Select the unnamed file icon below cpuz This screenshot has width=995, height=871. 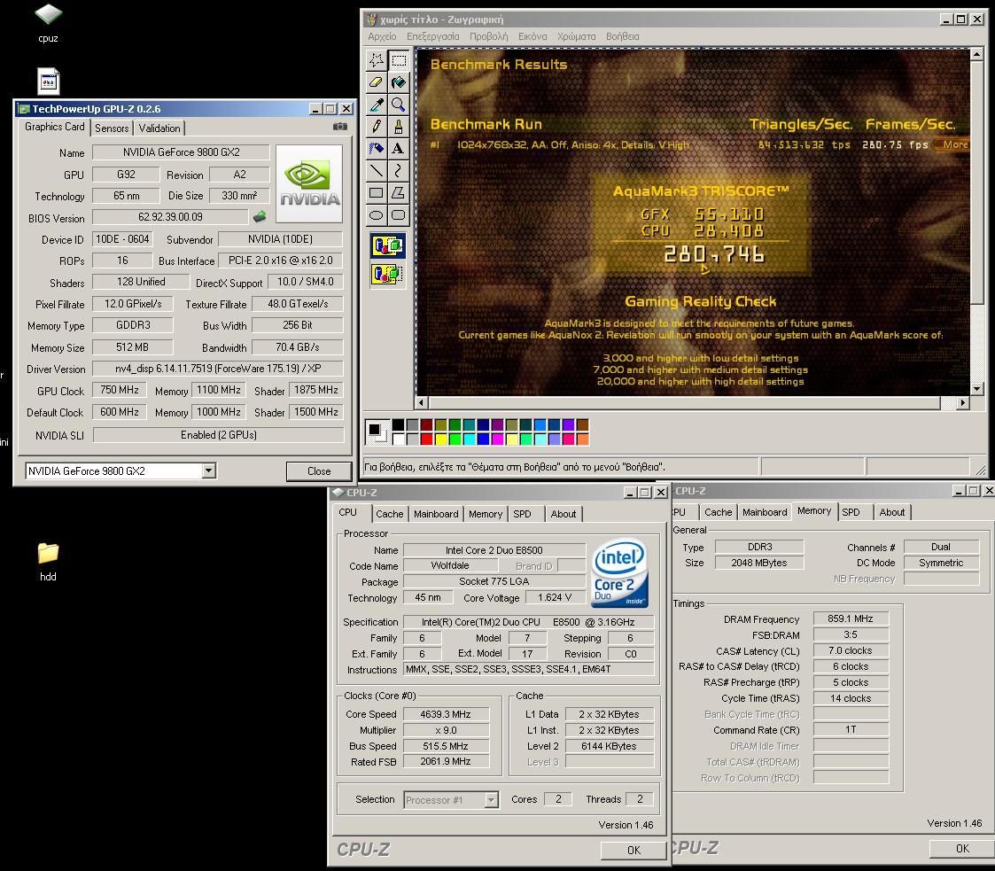[x=48, y=82]
